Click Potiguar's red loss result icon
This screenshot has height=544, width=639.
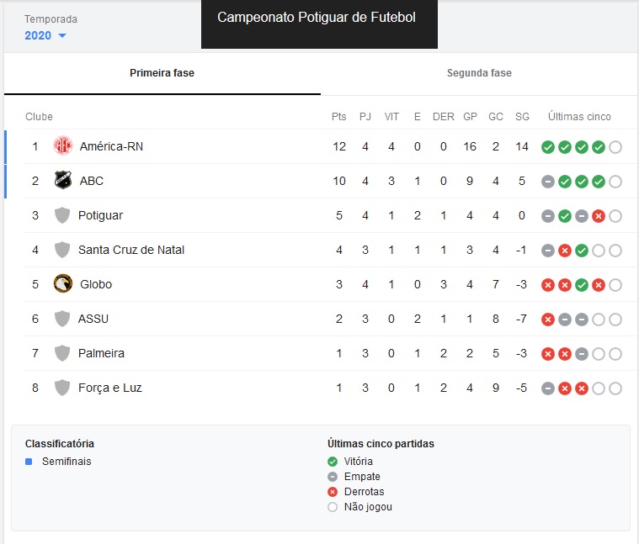(x=599, y=216)
